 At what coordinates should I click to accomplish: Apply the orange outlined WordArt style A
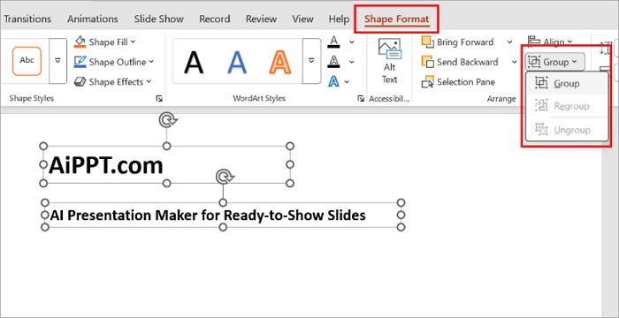pyautogui.click(x=280, y=63)
